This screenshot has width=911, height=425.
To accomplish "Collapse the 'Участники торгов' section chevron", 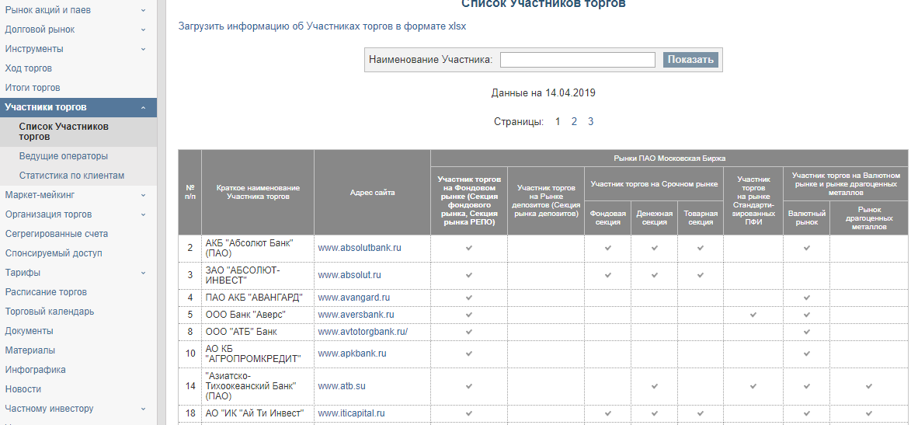I will [x=144, y=107].
